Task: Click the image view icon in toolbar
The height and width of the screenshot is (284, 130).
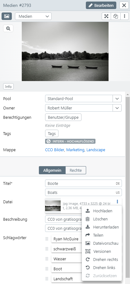Action: pyautogui.click(x=7, y=16)
